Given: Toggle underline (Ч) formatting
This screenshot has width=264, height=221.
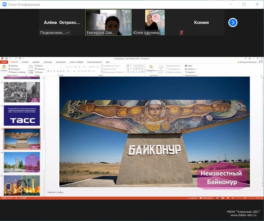Looking at the screenshot, I should [x=55, y=71].
